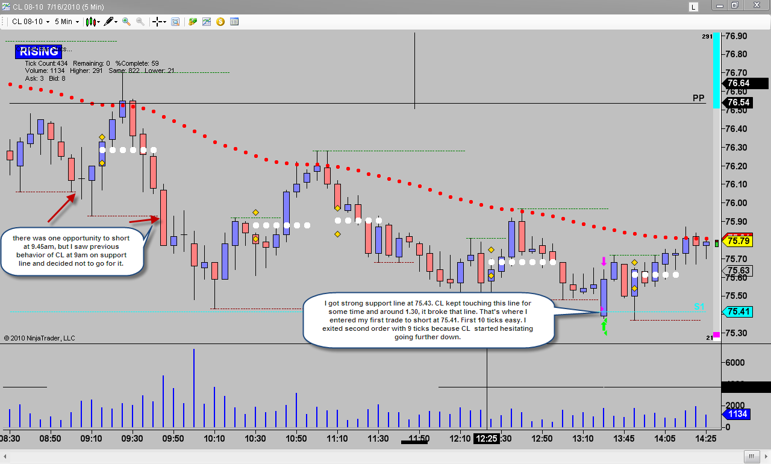Click the 6000 volume axis label

(x=735, y=363)
